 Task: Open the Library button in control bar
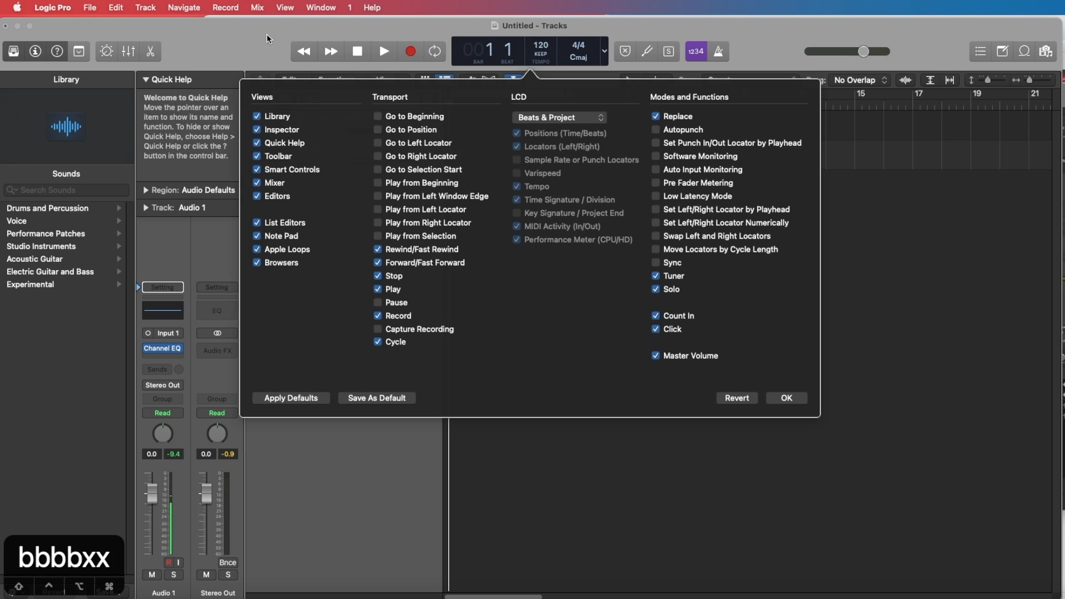pos(14,52)
